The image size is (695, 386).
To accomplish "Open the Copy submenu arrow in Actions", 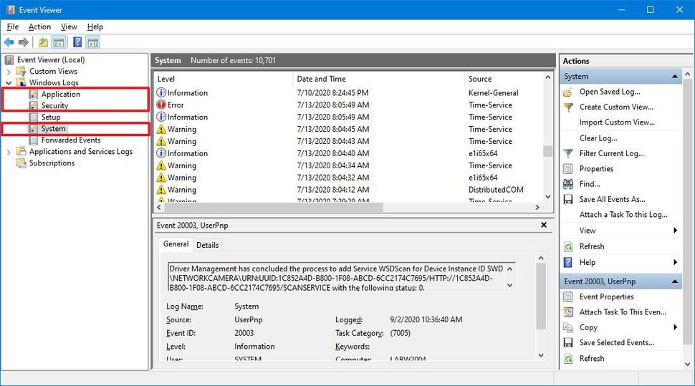I will [x=675, y=327].
